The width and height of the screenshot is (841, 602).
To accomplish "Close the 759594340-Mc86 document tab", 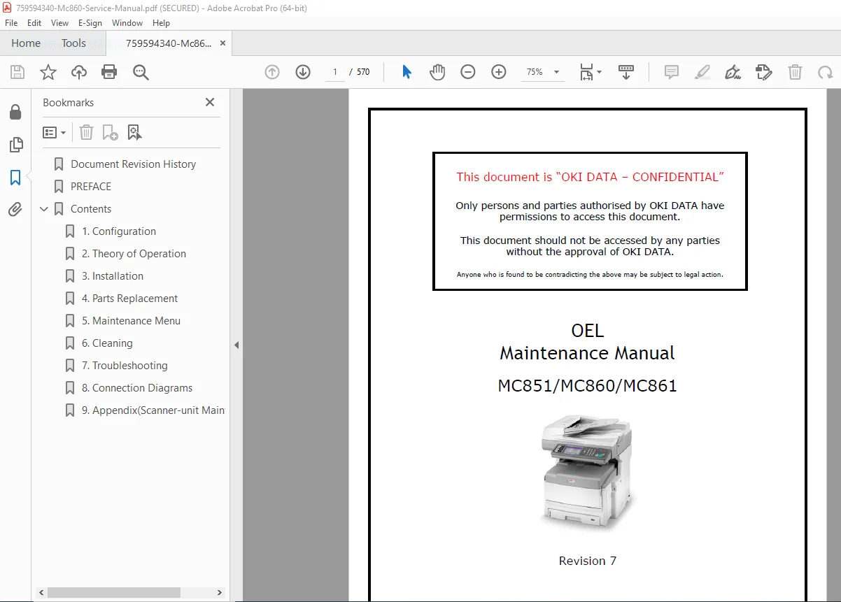I will tap(222, 43).
